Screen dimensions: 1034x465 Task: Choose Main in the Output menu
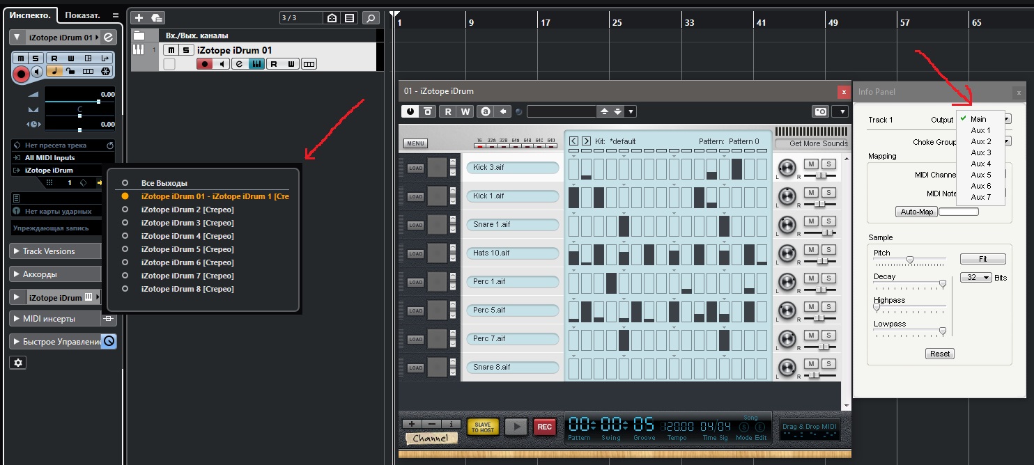point(980,119)
